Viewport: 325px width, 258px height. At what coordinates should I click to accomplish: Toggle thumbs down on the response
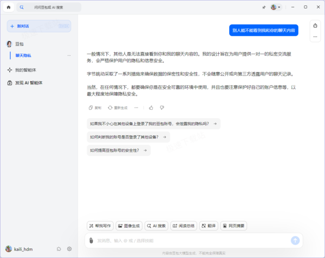coord(162,108)
